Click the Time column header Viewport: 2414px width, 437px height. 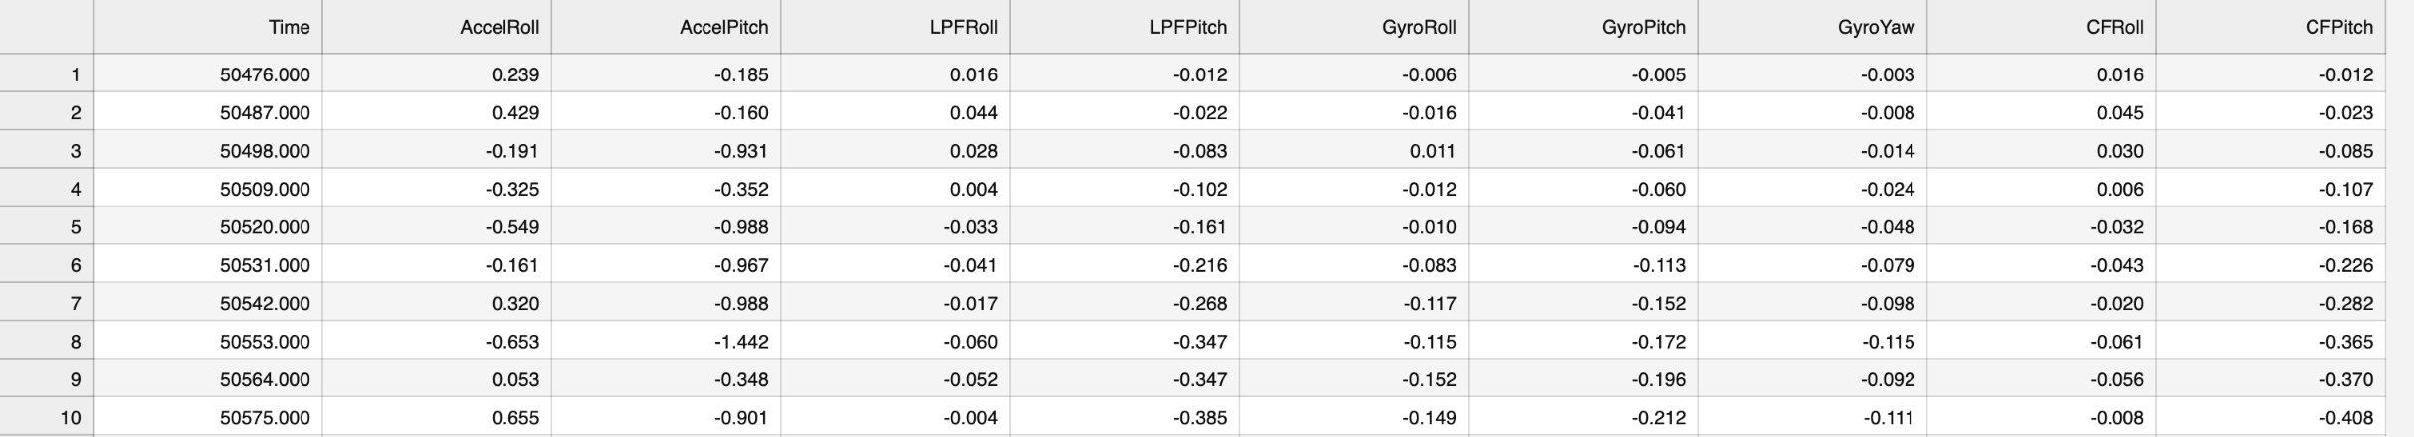tap(208, 27)
